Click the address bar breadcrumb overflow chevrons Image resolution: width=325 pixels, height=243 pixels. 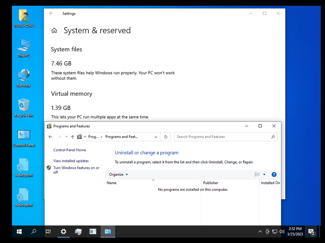(x=85, y=137)
